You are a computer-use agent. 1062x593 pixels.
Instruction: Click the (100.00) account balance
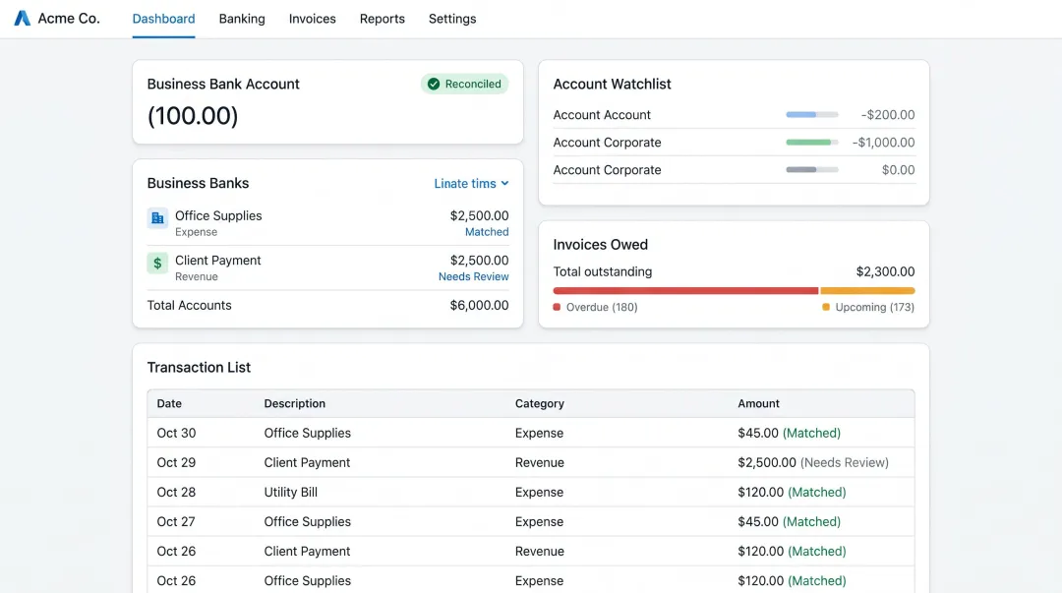point(193,116)
